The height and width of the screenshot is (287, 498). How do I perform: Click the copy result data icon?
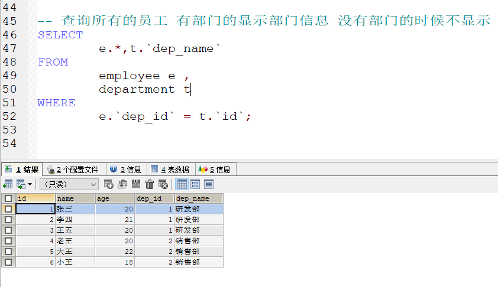pos(21,184)
